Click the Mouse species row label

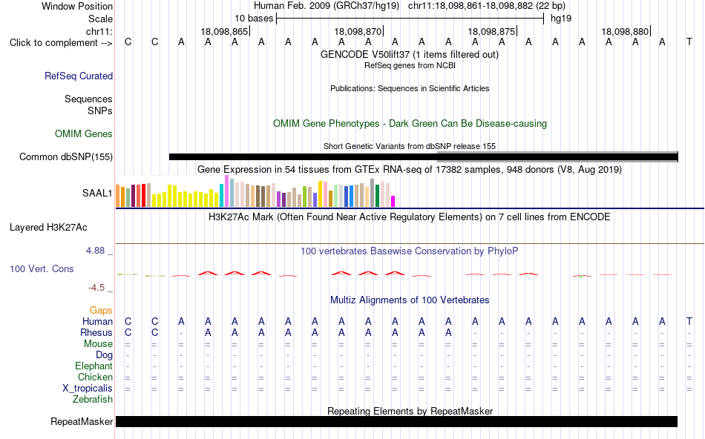tap(98, 344)
